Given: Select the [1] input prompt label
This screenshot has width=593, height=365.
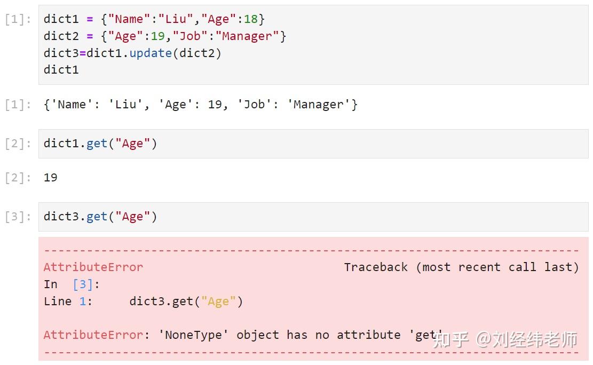Looking at the screenshot, I should [18, 19].
